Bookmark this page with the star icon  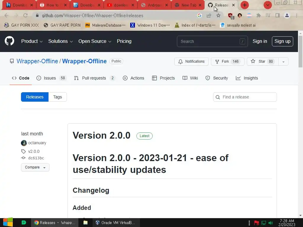(218, 15)
